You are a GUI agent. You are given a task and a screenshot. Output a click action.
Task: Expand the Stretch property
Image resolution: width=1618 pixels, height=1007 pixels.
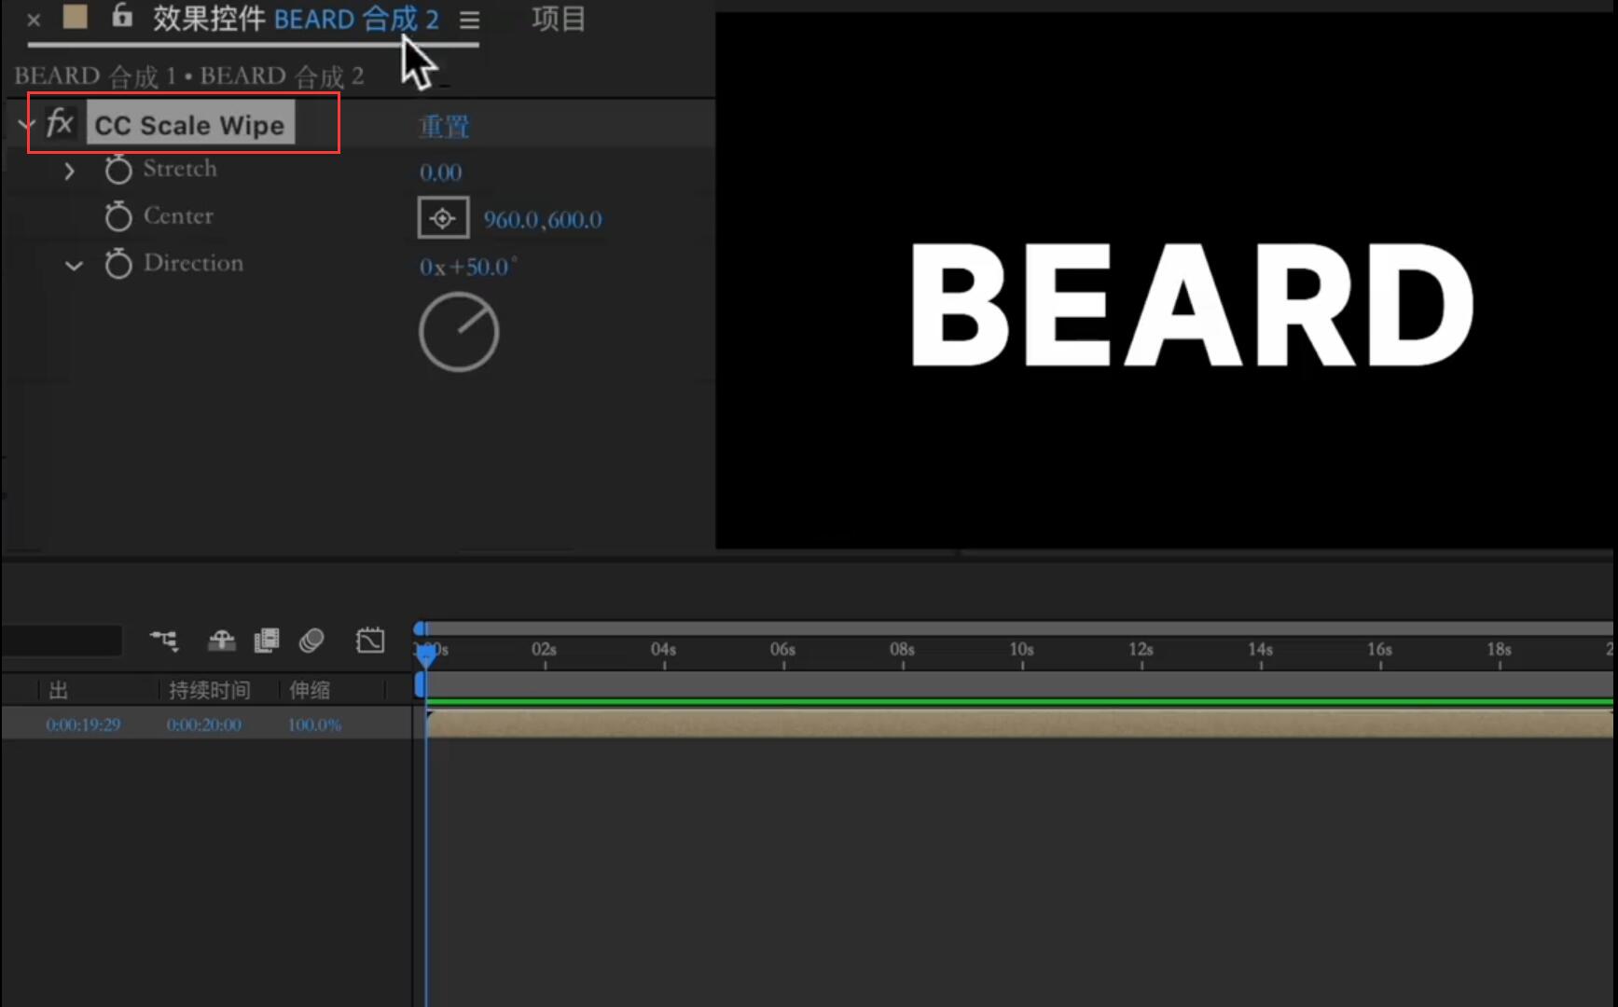point(69,171)
